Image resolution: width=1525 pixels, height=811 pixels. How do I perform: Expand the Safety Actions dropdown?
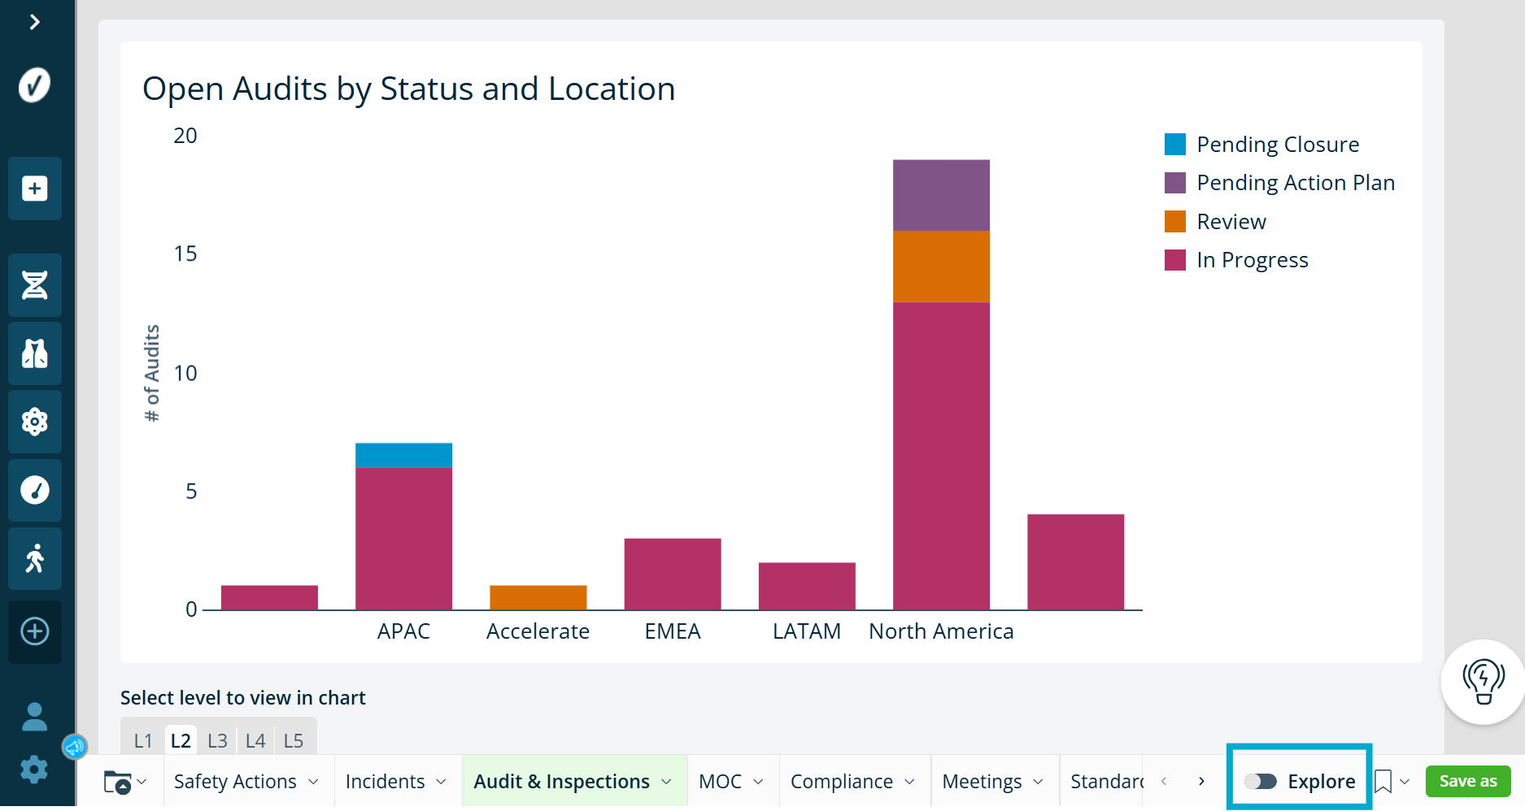coord(313,782)
